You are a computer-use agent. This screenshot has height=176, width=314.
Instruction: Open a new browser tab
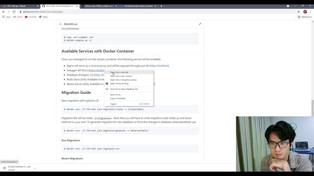161,6
